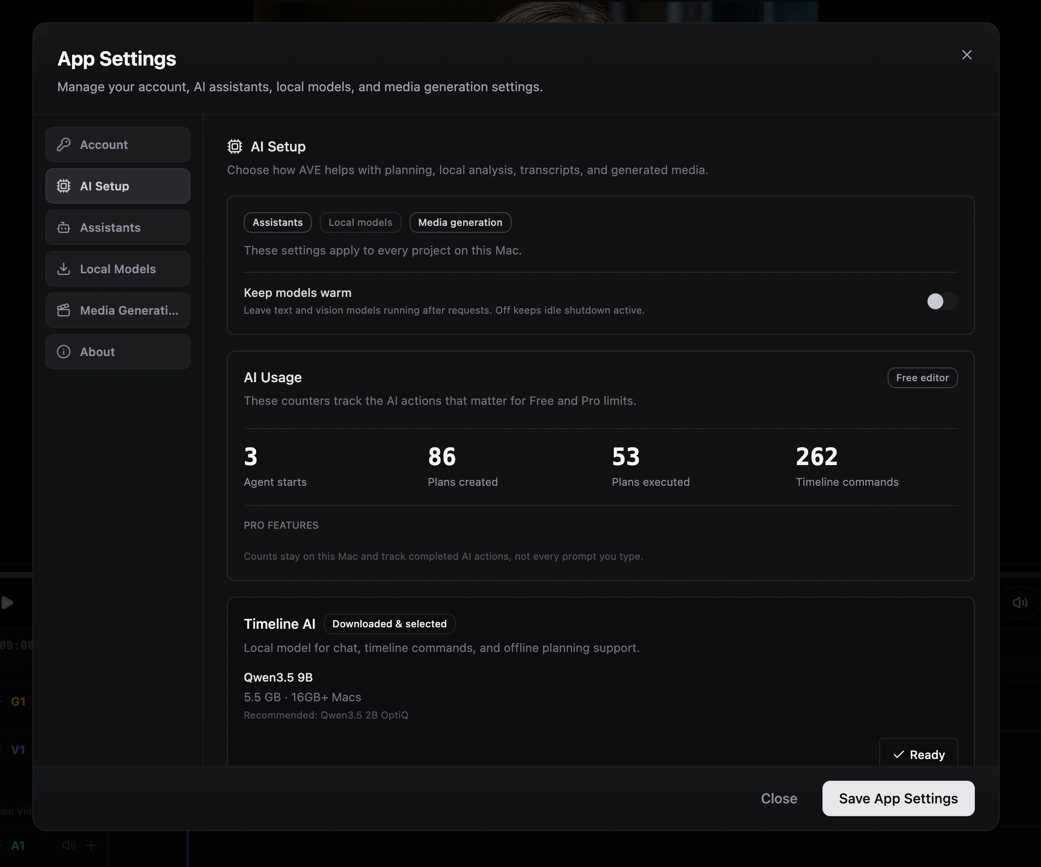Click the chip icon in the AI Setup heading

tap(235, 146)
